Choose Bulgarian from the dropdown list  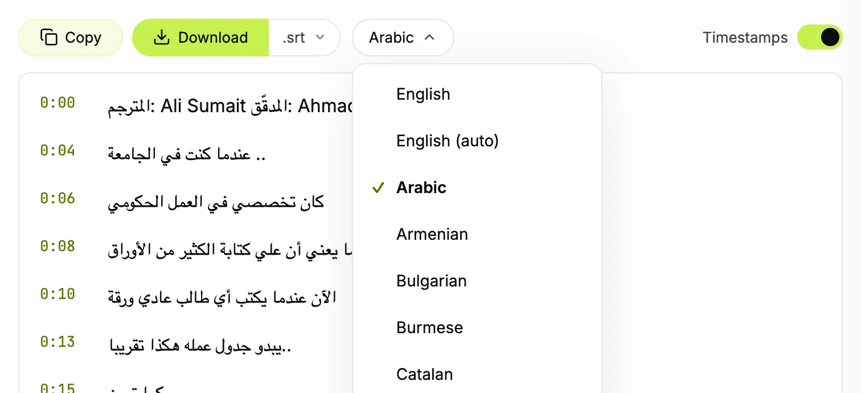(477, 281)
